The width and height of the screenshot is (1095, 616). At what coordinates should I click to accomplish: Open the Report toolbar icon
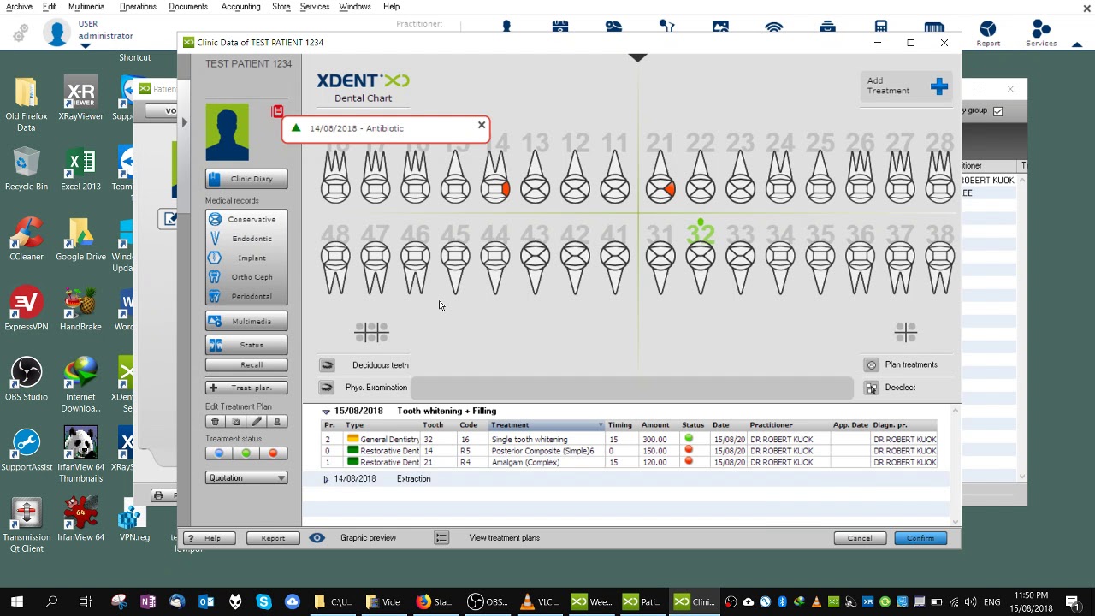coord(988,33)
